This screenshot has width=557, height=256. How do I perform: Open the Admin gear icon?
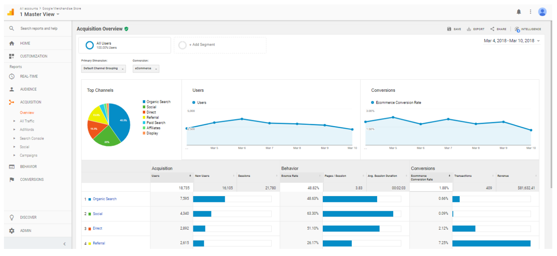point(12,231)
